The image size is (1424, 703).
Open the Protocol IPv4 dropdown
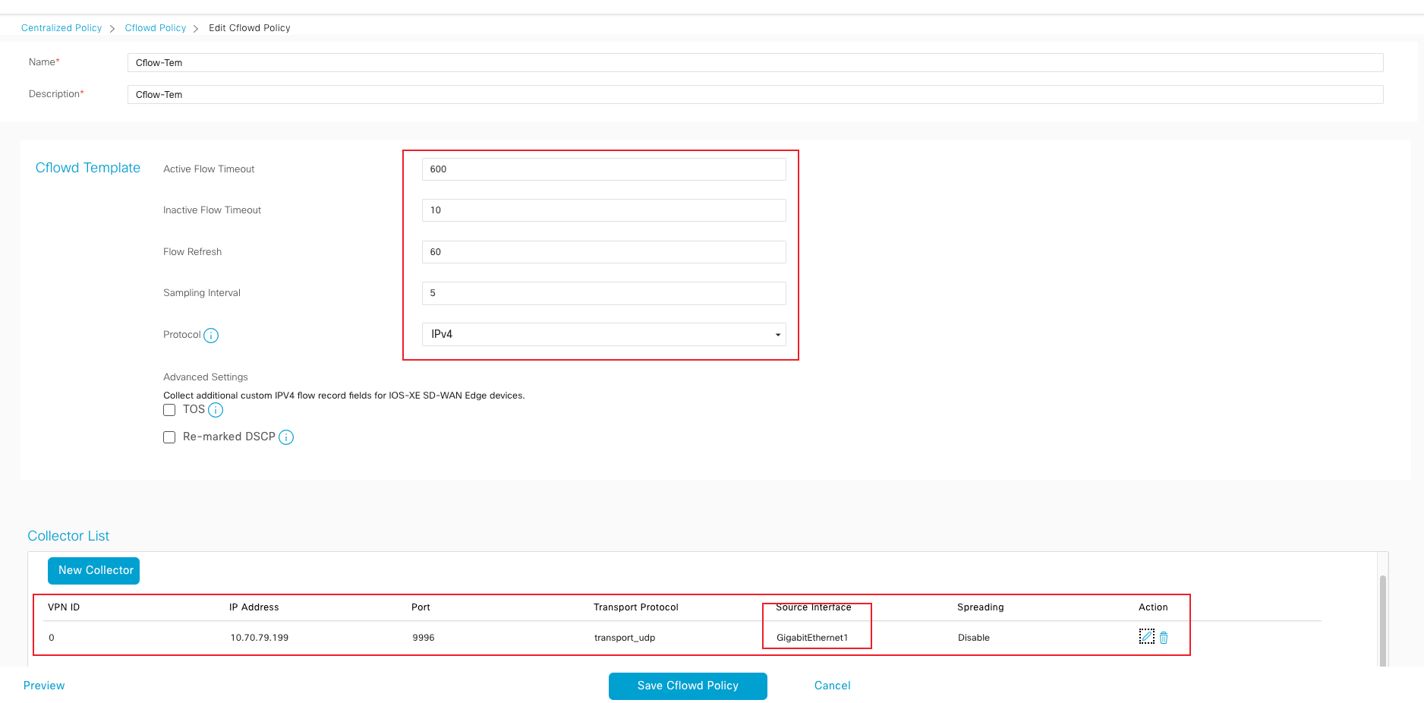click(x=603, y=335)
